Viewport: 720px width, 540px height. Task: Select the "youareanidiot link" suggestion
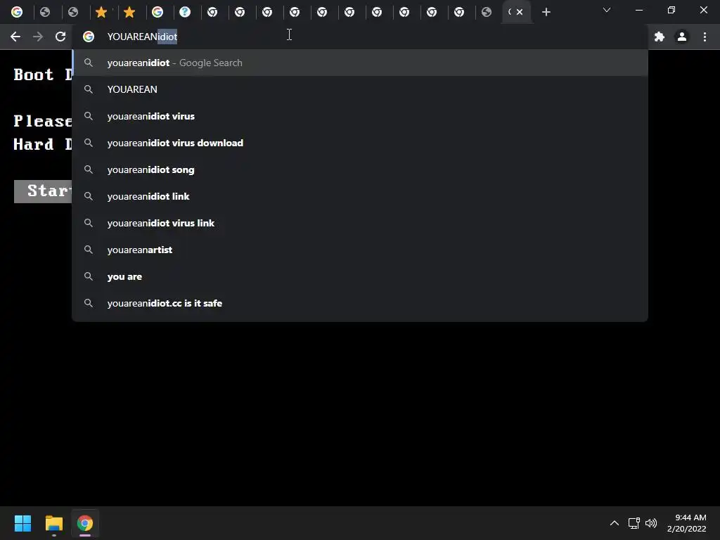[x=360, y=196]
